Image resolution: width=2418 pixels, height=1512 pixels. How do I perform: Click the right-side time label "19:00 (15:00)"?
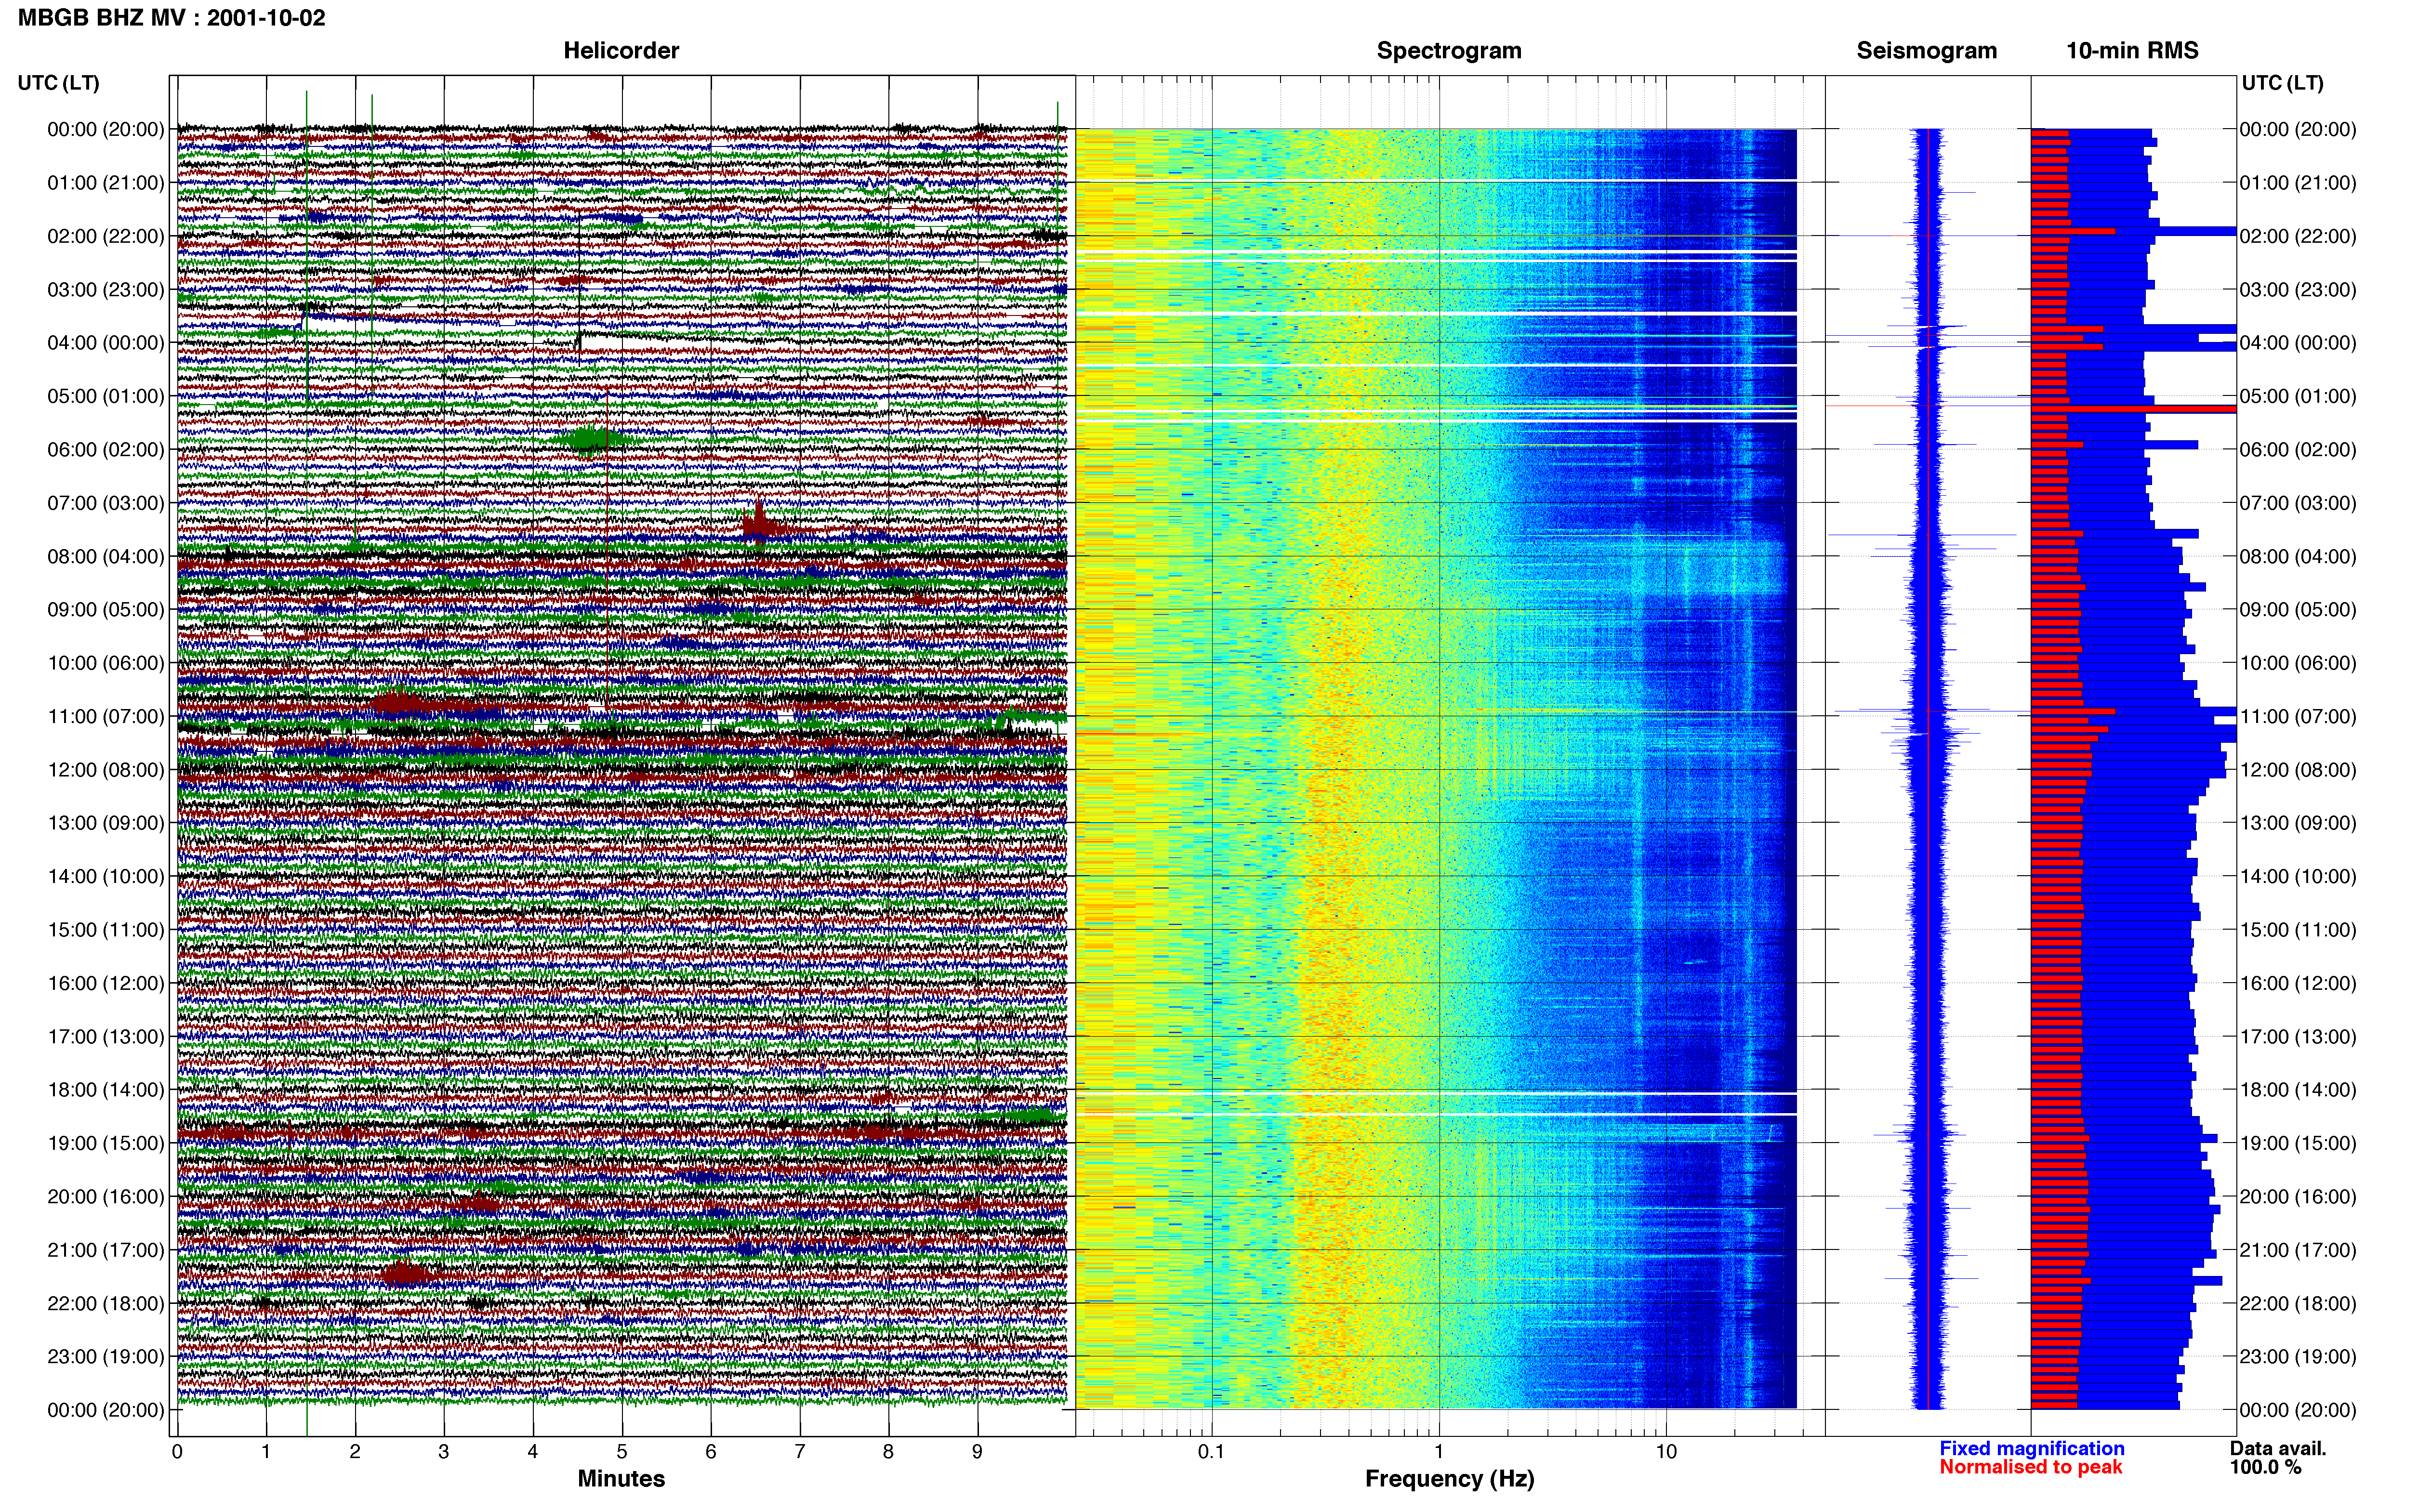pos(2298,1142)
